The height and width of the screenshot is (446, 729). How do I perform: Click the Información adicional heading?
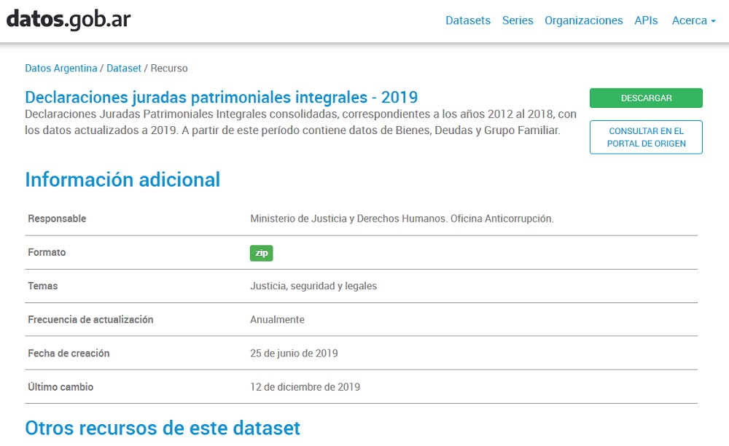point(122,179)
